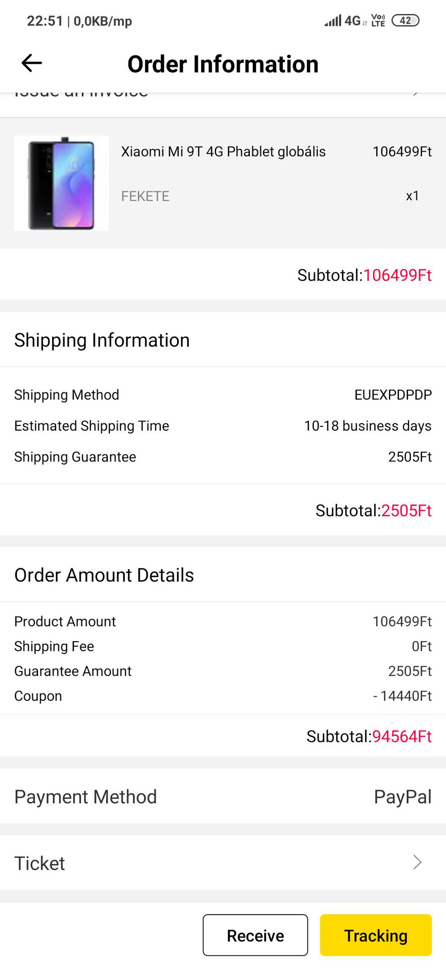This screenshot has width=446, height=968.
Task: Tap the Shipping Information section header
Action: click(102, 340)
